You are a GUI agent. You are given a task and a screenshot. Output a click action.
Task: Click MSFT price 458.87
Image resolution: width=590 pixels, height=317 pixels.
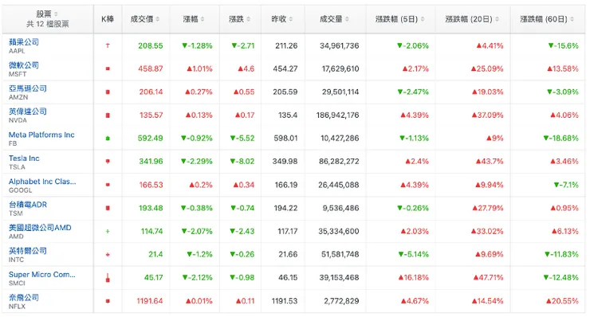click(151, 68)
